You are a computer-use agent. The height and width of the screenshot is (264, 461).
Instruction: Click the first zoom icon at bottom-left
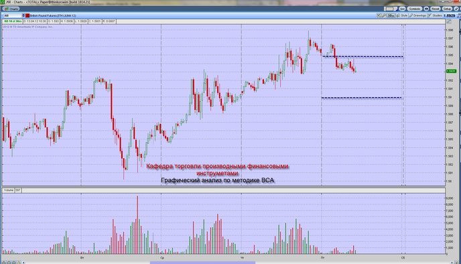[x=4, y=262]
